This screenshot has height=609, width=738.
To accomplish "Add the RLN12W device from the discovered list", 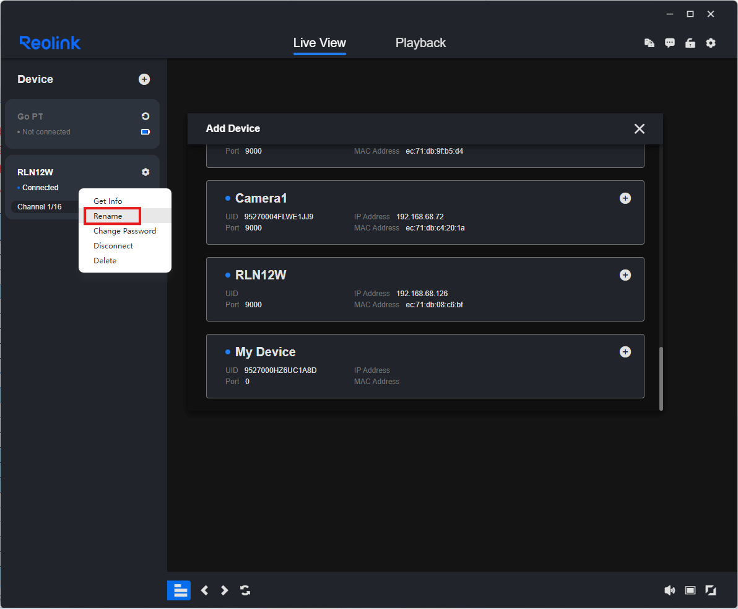I will [x=625, y=275].
